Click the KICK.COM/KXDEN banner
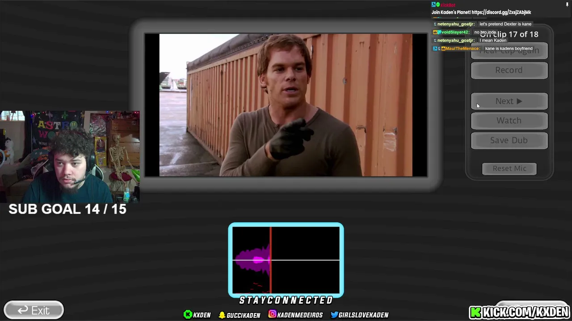572x321 pixels. [519, 312]
